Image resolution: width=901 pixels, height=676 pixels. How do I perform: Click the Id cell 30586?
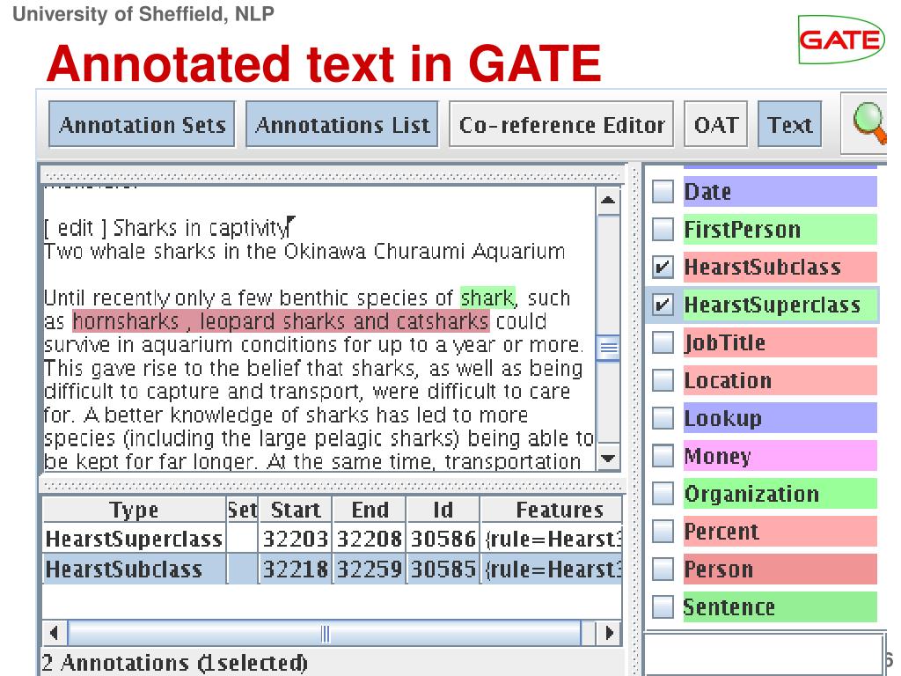tap(443, 539)
